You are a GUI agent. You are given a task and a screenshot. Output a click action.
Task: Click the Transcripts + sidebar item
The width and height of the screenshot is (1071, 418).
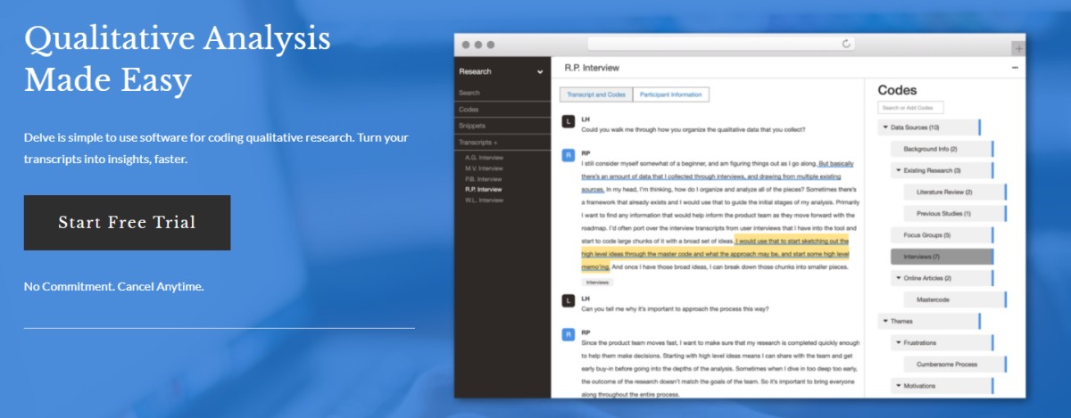coord(478,142)
